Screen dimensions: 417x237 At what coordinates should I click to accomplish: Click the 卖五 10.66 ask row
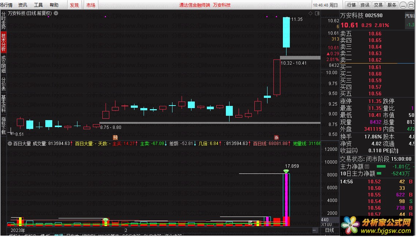[x=377, y=34]
